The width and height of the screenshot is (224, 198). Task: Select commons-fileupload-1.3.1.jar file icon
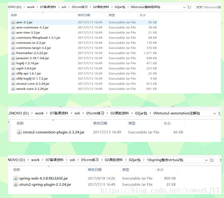tap(13, 38)
